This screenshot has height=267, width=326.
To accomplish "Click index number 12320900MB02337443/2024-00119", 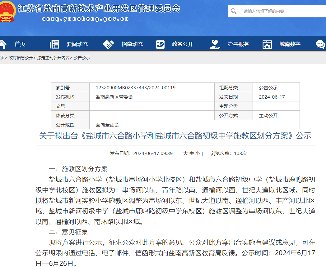I will coord(136,88).
